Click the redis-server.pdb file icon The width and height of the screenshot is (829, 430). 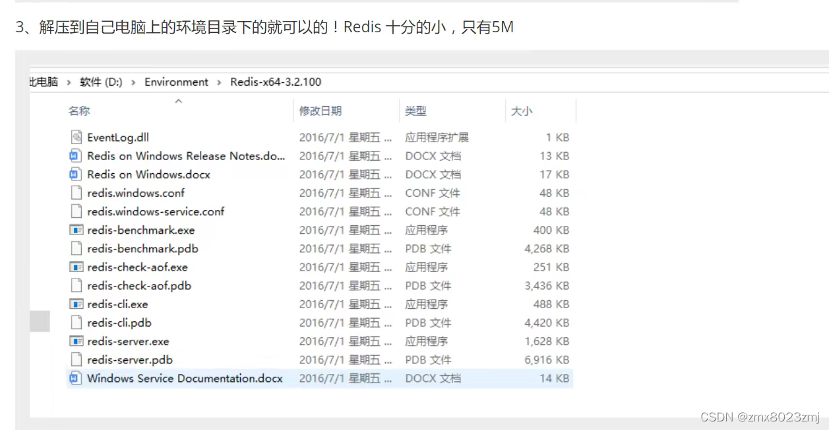click(x=76, y=360)
